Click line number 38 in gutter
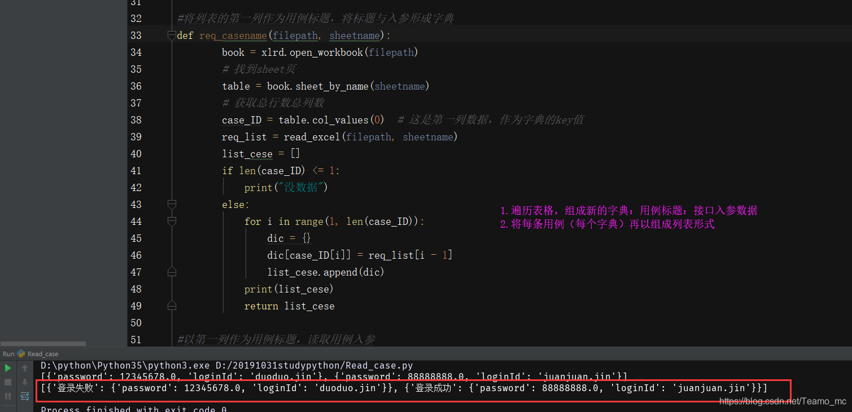Image resolution: width=852 pixels, height=412 pixels. coord(136,120)
